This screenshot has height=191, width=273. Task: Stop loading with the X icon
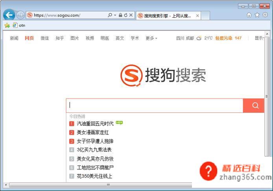point(131,15)
